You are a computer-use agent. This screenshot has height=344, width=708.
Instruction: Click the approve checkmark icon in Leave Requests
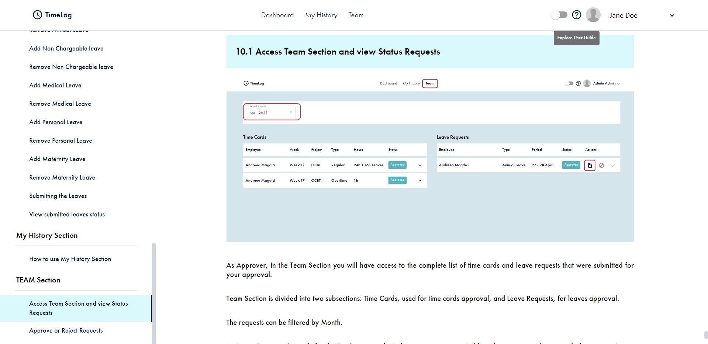point(613,166)
